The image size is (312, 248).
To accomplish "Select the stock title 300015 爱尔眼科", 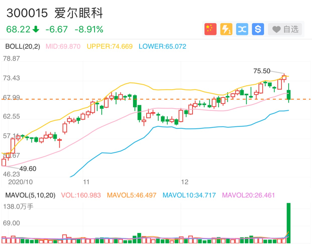I will point(55,13).
